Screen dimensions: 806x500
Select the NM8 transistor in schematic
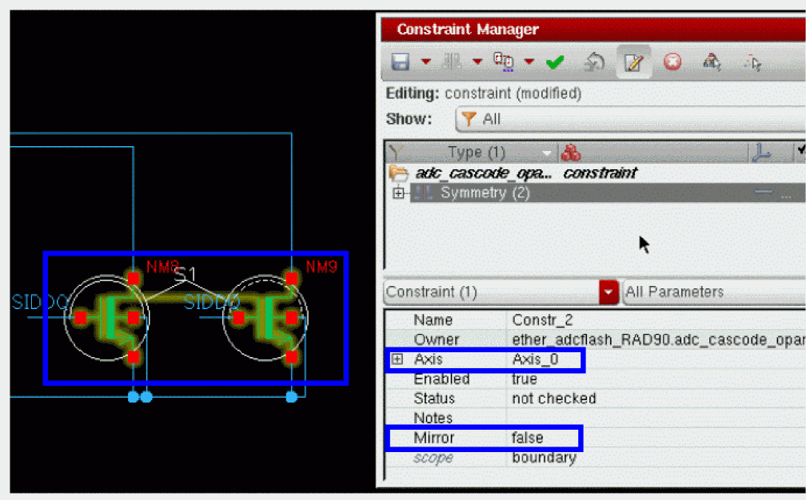[x=107, y=318]
